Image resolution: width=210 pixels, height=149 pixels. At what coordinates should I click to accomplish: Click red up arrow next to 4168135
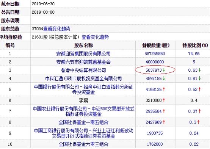(164, 89)
